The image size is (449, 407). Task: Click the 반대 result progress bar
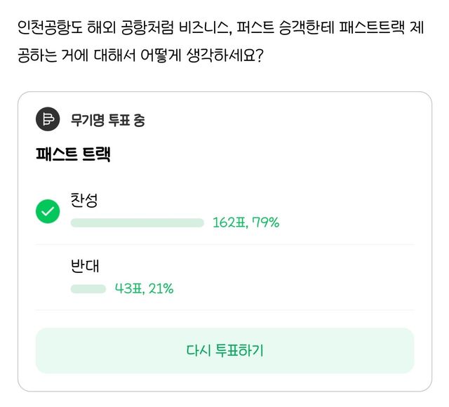point(88,288)
